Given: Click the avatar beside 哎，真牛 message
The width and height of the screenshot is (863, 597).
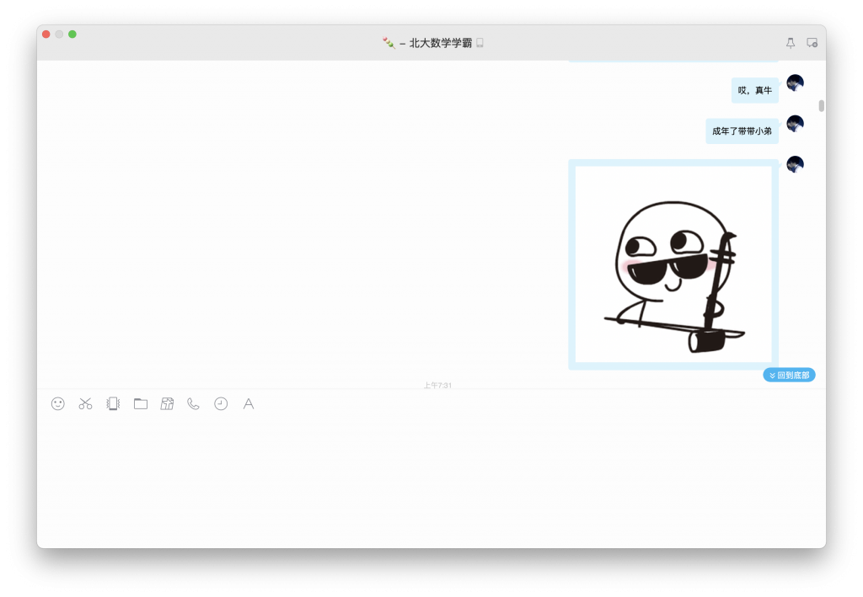Looking at the screenshot, I should [x=795, y=83].
